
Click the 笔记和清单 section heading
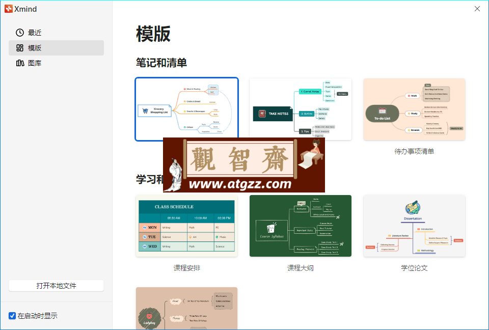click(x=161, y=63)
